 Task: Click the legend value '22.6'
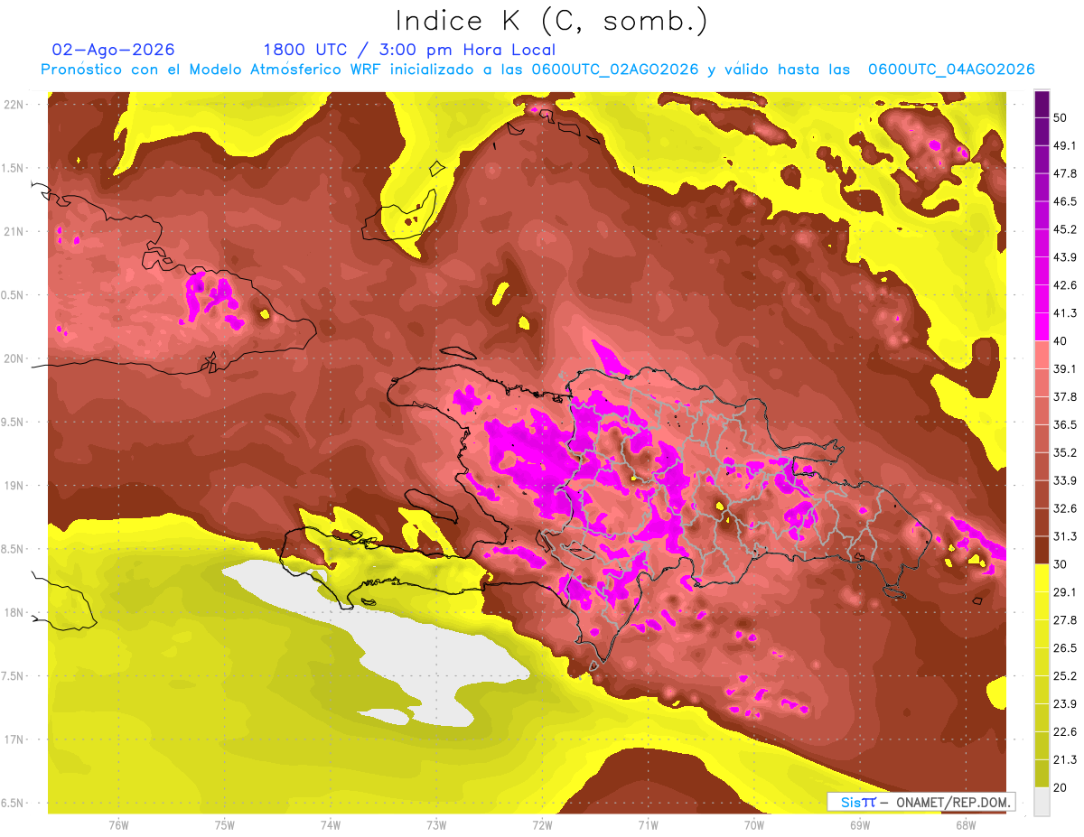point(1064,731)
